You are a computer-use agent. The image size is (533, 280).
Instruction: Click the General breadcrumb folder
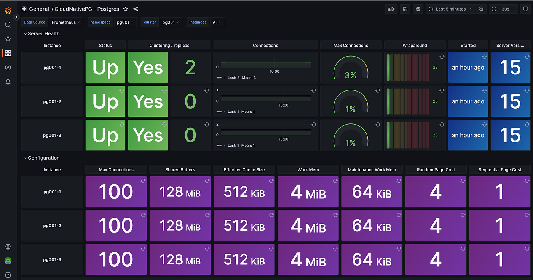click(39, 9)
